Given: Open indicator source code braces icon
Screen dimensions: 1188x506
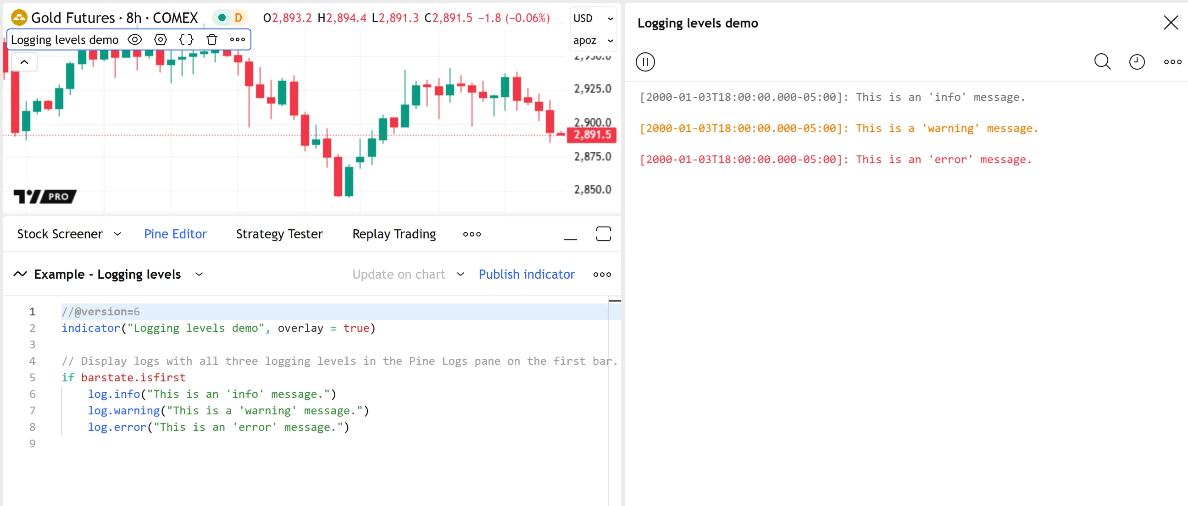Looking at the screenshot, I should pyautogui.click(x=186, y=39).
